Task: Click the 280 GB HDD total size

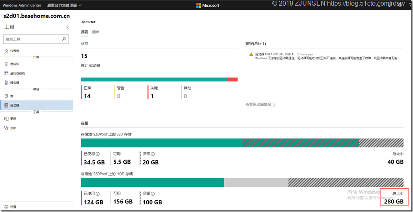Action: 394,202
